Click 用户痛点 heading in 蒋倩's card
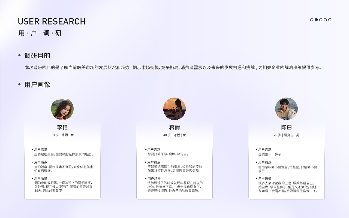 coord(154,162)
